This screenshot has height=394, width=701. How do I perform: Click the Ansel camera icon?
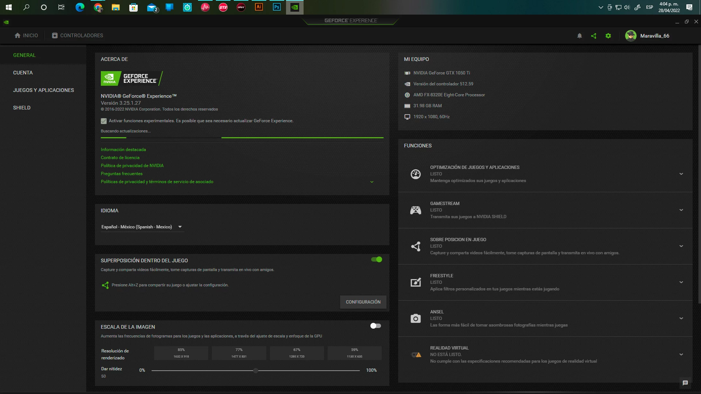(416, 318)
